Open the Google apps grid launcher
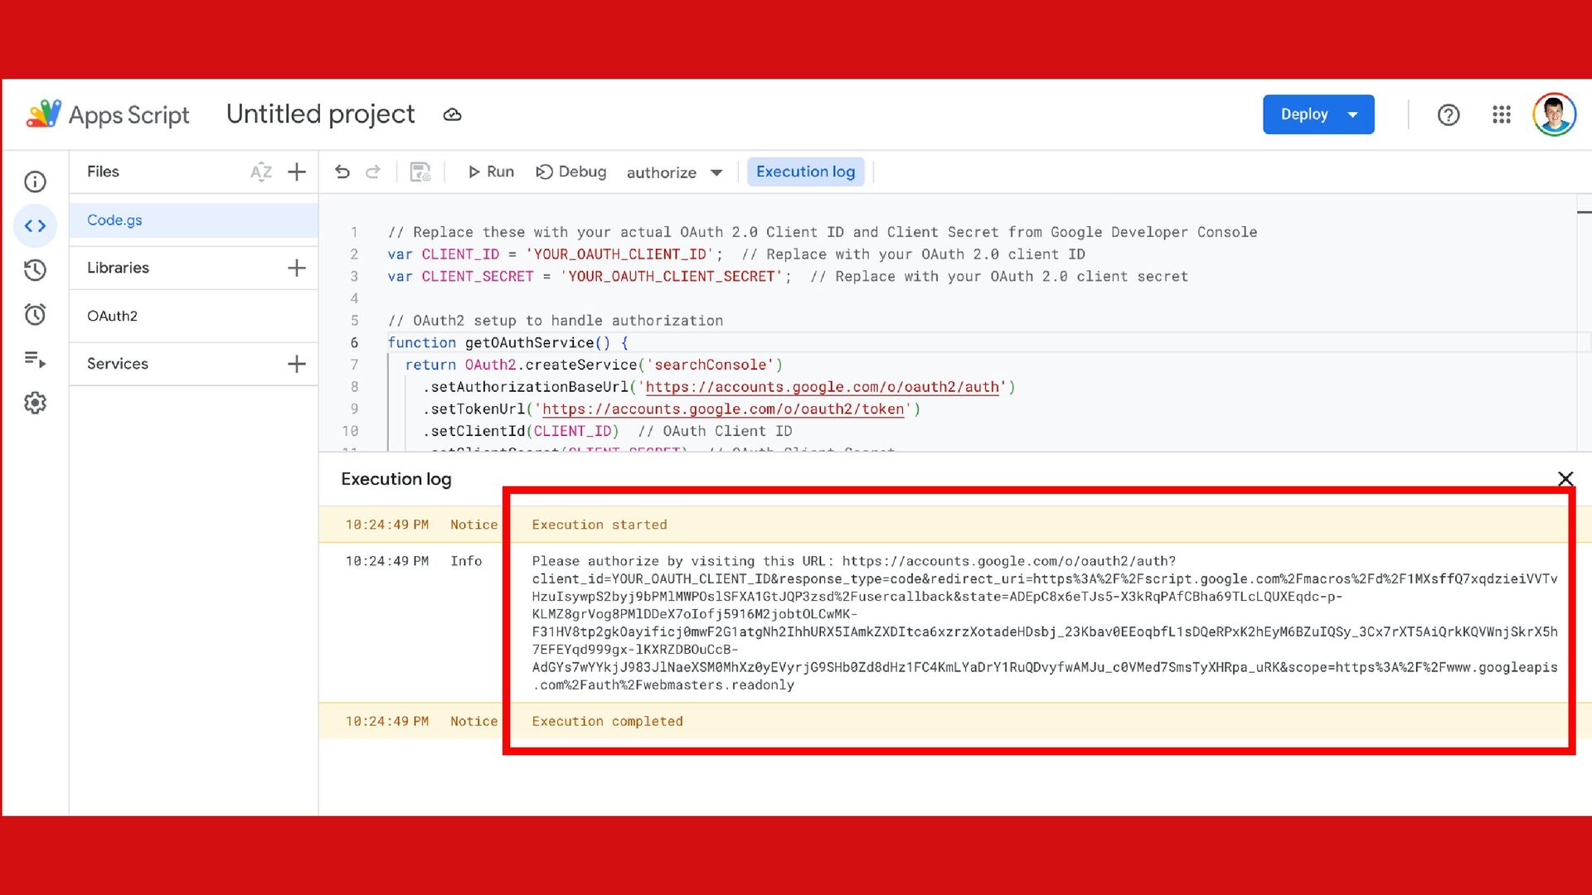Image resolution: width=1592 pixels, height=895 pixels. click(x=1501, y=114)
